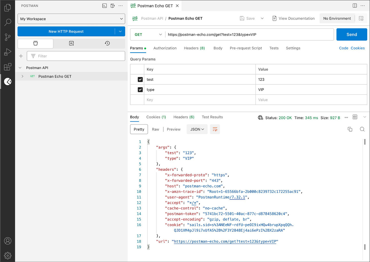Focus the Filter collections field
Screen dimensions: 370x262
click(x=76, y=56)
